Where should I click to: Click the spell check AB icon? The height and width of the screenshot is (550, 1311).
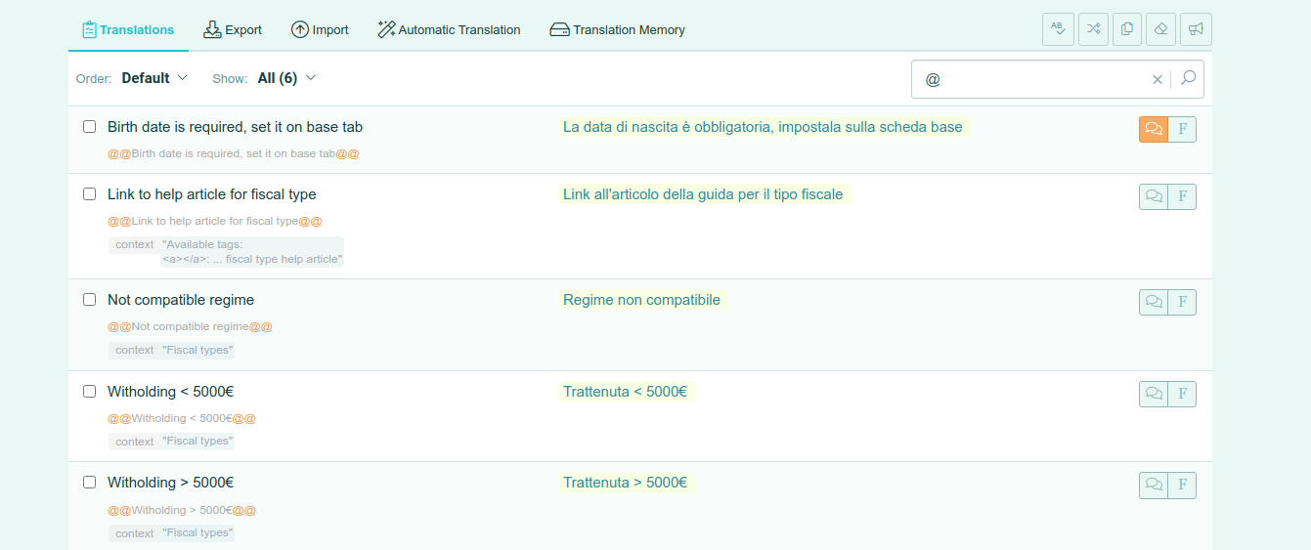(1058, 29)
